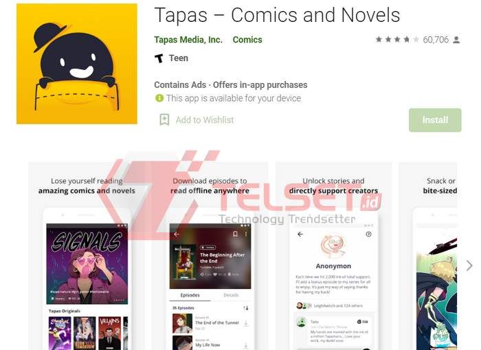Screen dimensions: 481x350
Task: Select the Episodes tab in screenshot
Action: (190, 295)
